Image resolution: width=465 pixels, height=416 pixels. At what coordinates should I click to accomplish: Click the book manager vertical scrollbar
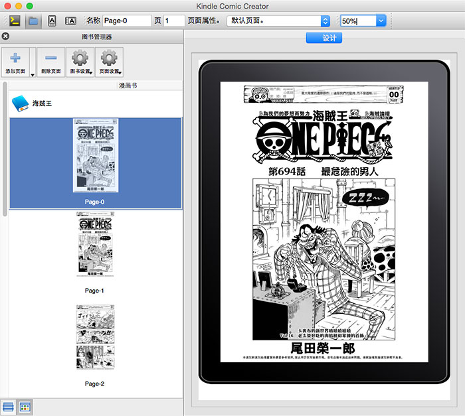pyautogui.click(x=5, y=149)
